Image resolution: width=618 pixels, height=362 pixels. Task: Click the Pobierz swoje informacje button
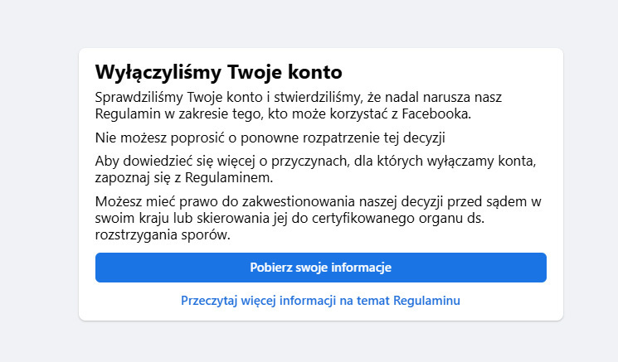coord(320,268)
